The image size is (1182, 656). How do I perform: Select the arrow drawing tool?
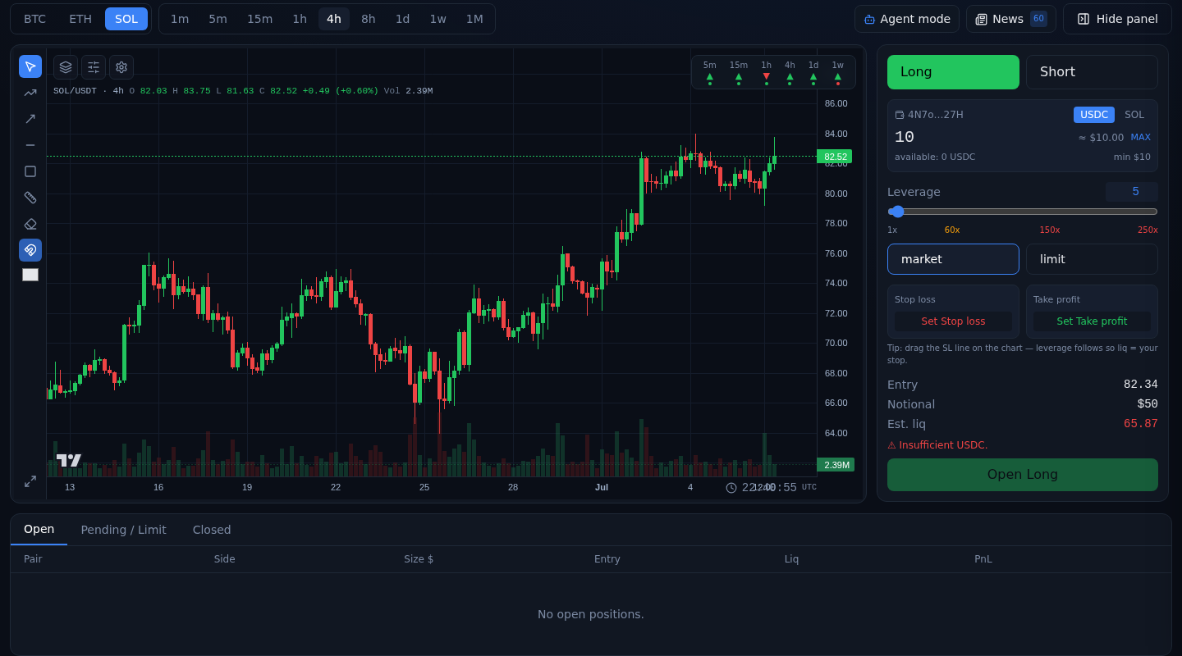(x=30, y=119)
